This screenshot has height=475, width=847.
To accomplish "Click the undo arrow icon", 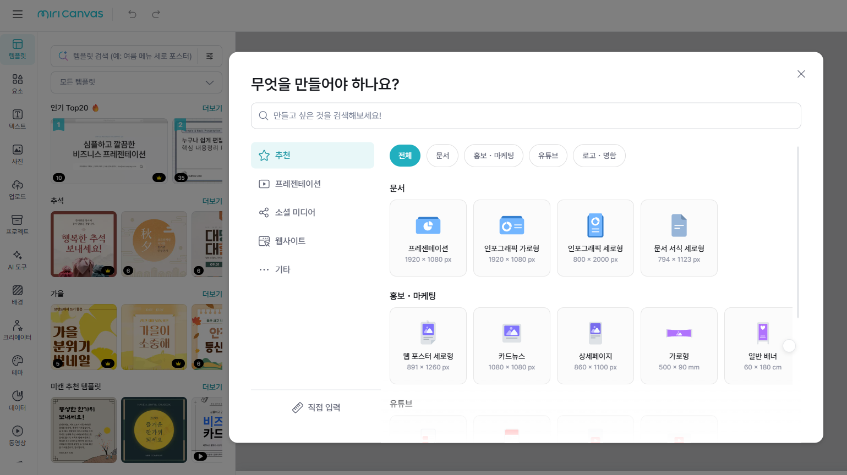I will click(x=132, y=14).
